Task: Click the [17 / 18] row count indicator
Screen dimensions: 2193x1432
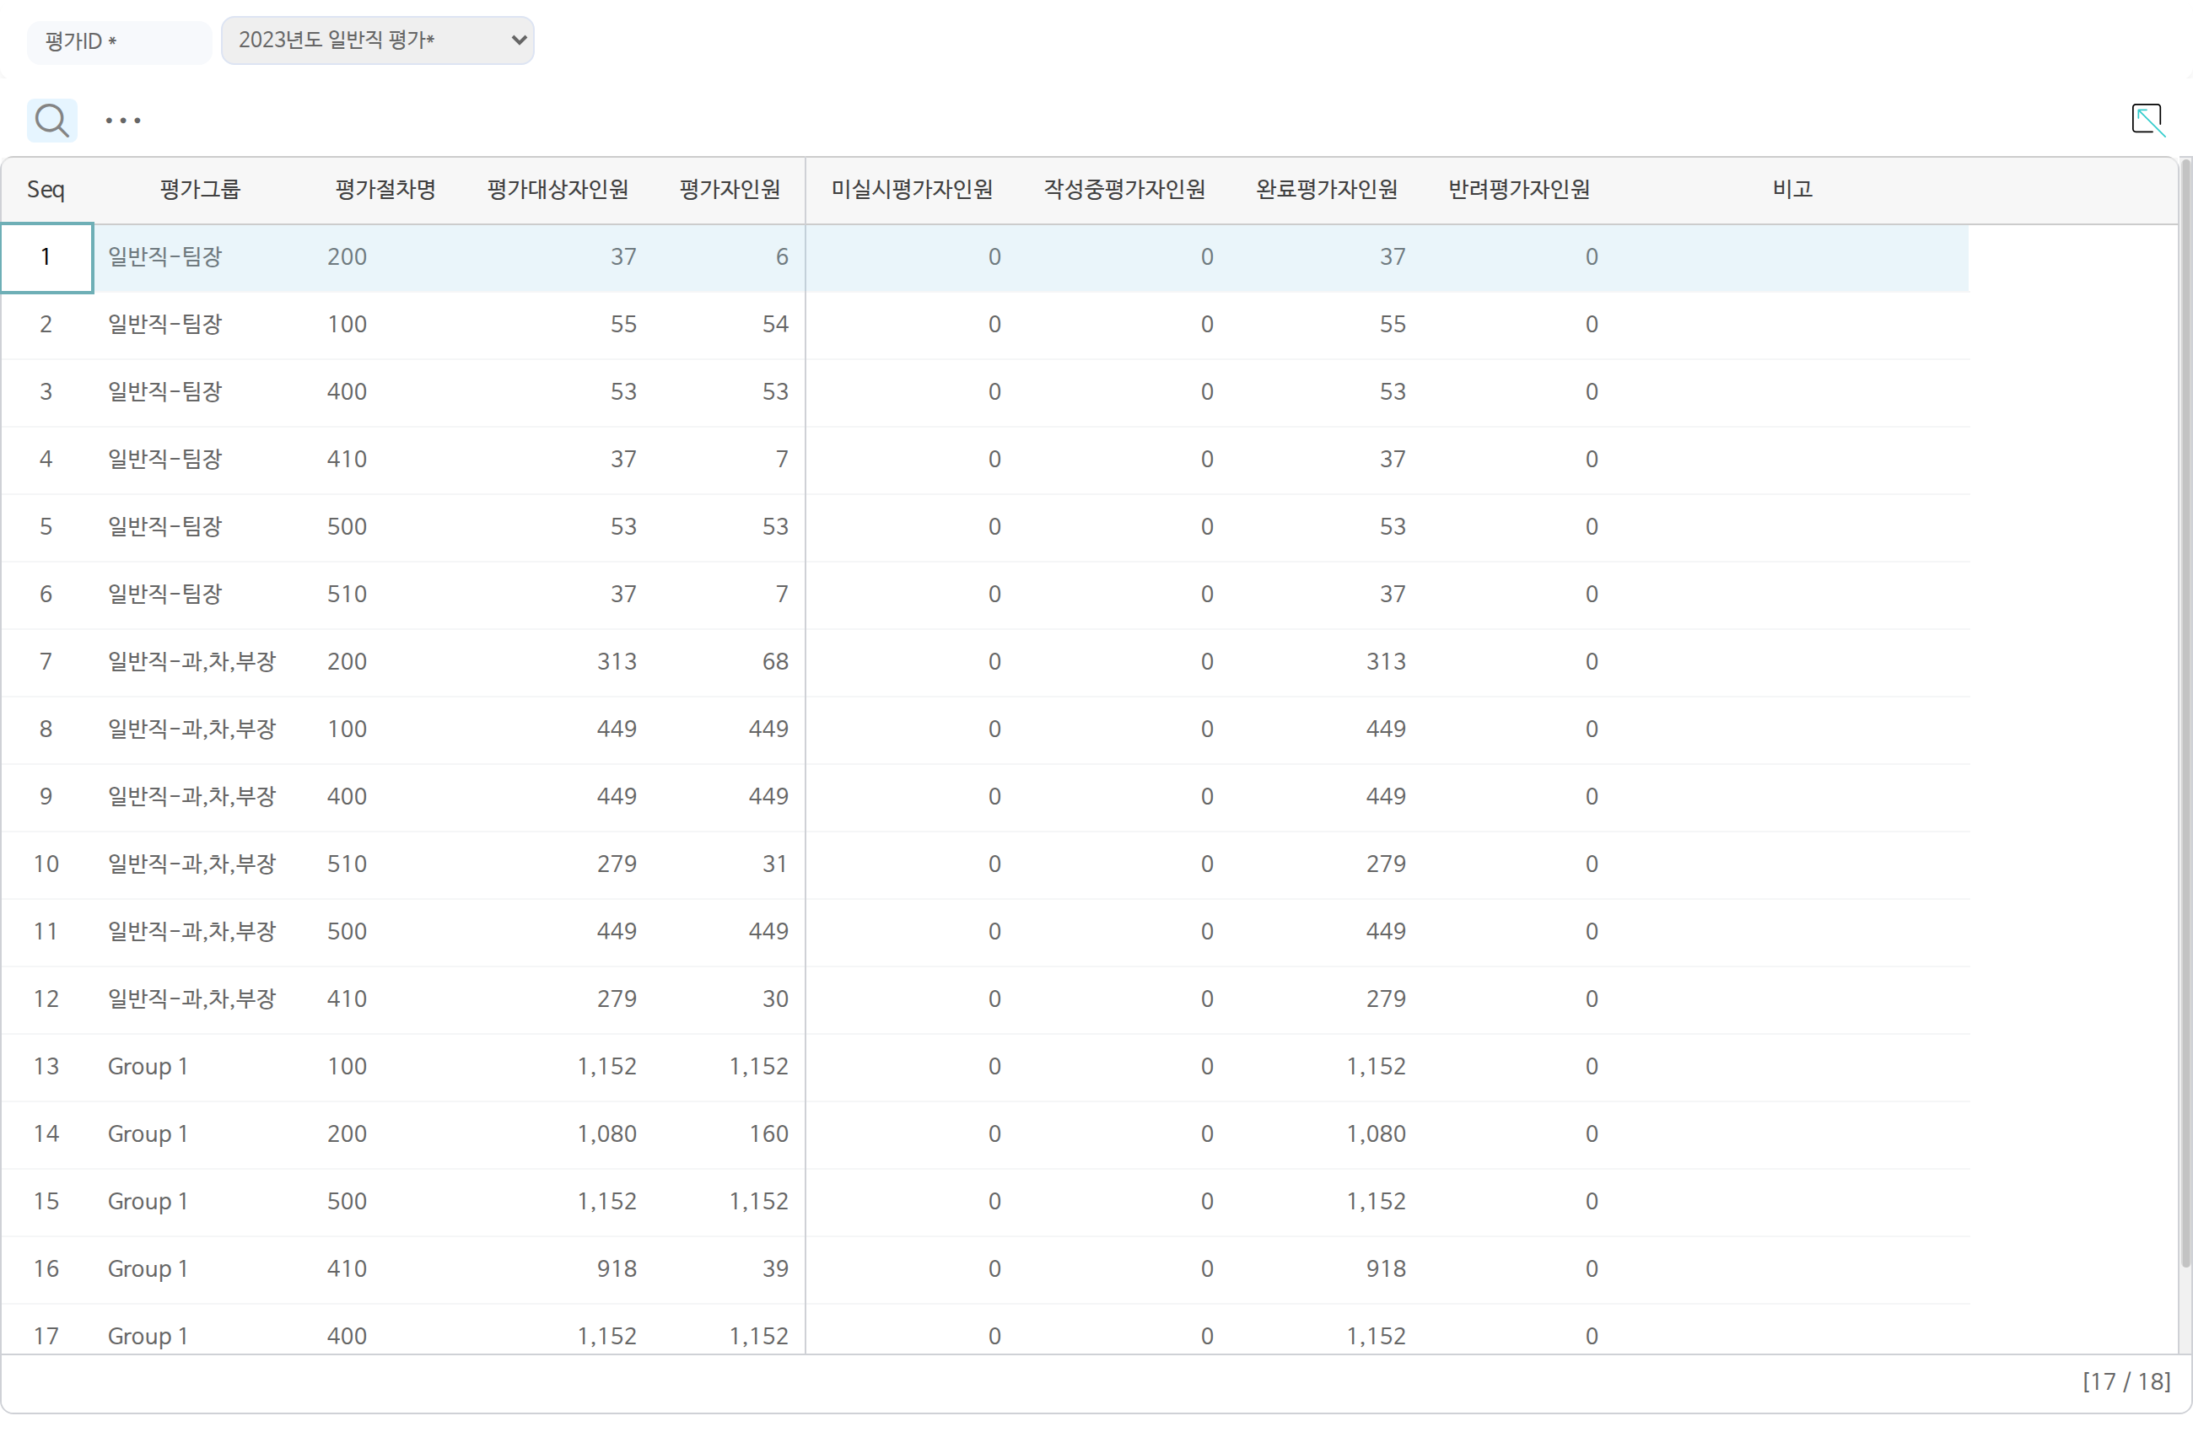Action: pyautogui.click(x=2126, y=1382)
